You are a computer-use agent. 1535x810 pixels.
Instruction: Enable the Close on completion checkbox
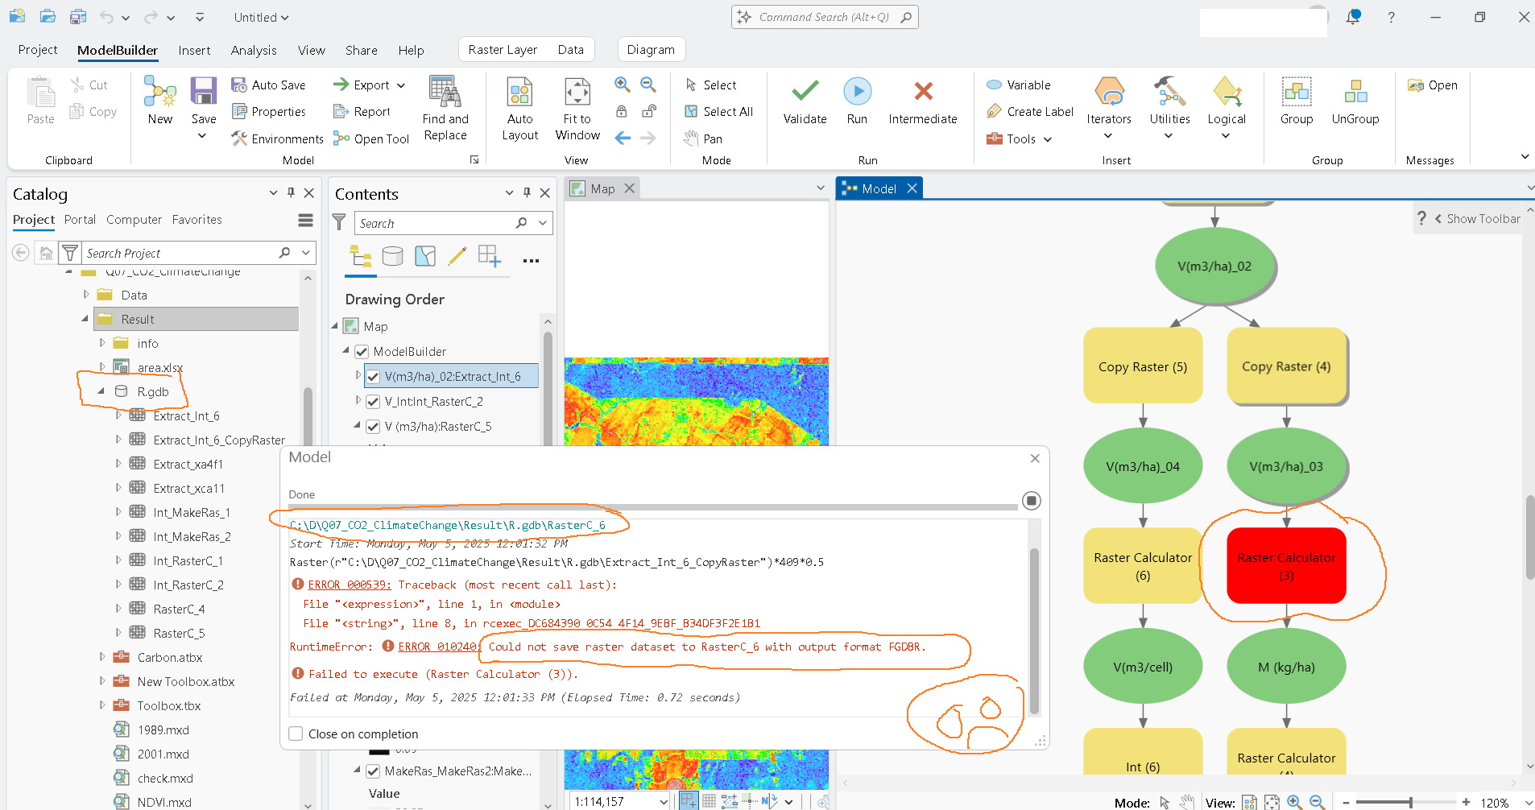coord(296,734)
